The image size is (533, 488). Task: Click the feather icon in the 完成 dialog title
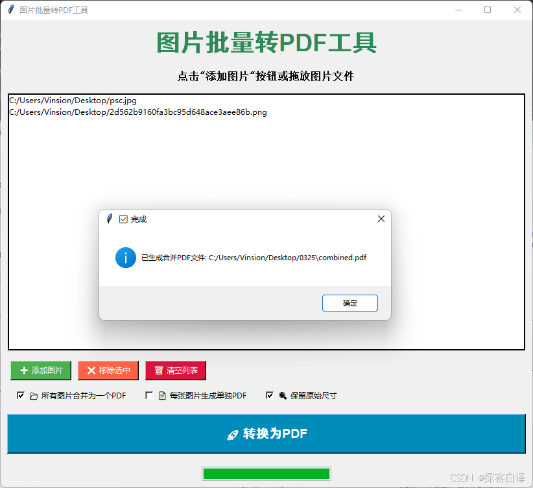click(x=110, y=219)
